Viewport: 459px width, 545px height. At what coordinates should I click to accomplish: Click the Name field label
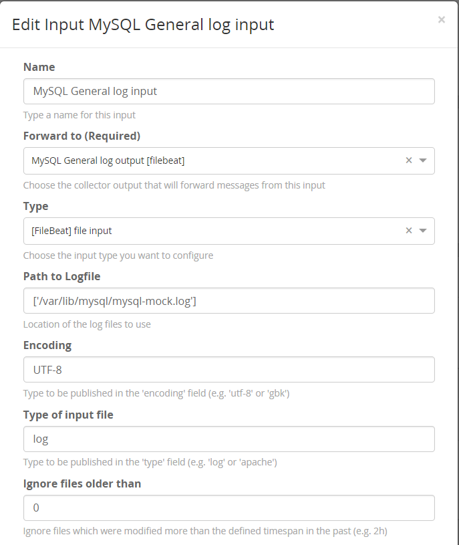coord(39,67)
